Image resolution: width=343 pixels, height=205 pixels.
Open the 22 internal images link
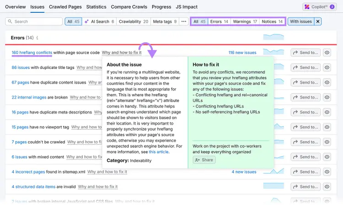[x=29, y=97]
